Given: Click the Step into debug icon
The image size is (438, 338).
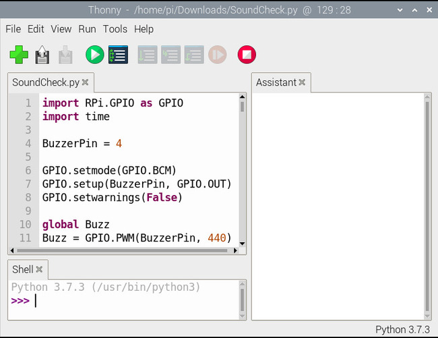Looking at the screenshot, I should tap(170, 55).
